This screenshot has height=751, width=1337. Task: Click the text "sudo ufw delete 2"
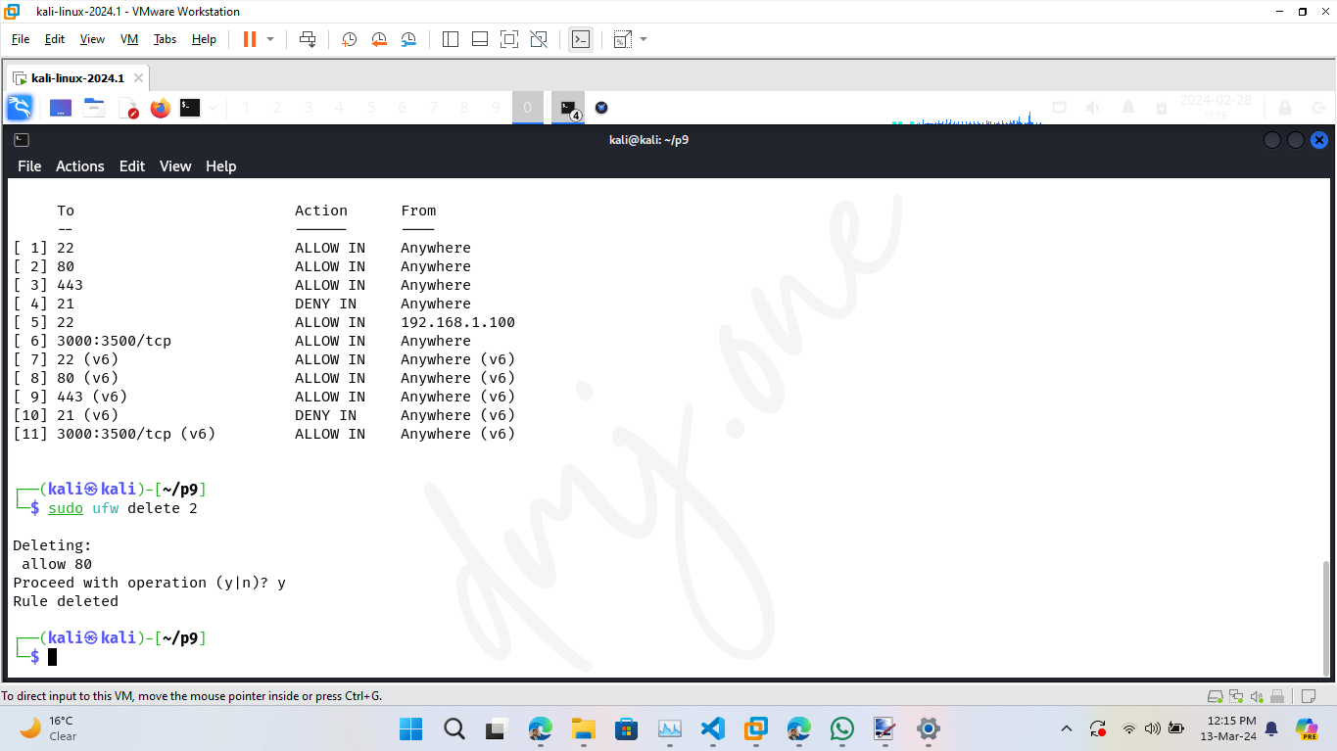click(123, 508)
